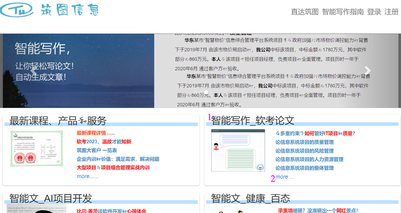The height and width of the screenshot is (213, 401).
Task: Click 注册 to register
Action: point(391,12)
